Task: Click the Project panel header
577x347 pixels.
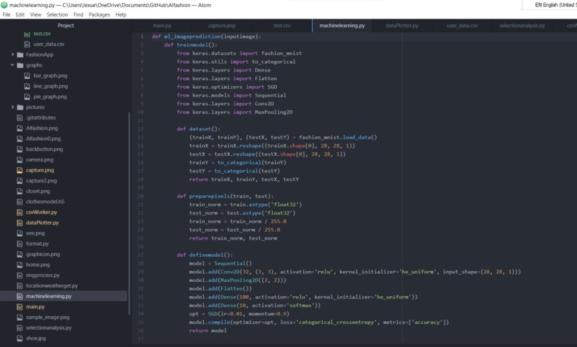Action: 65,25
